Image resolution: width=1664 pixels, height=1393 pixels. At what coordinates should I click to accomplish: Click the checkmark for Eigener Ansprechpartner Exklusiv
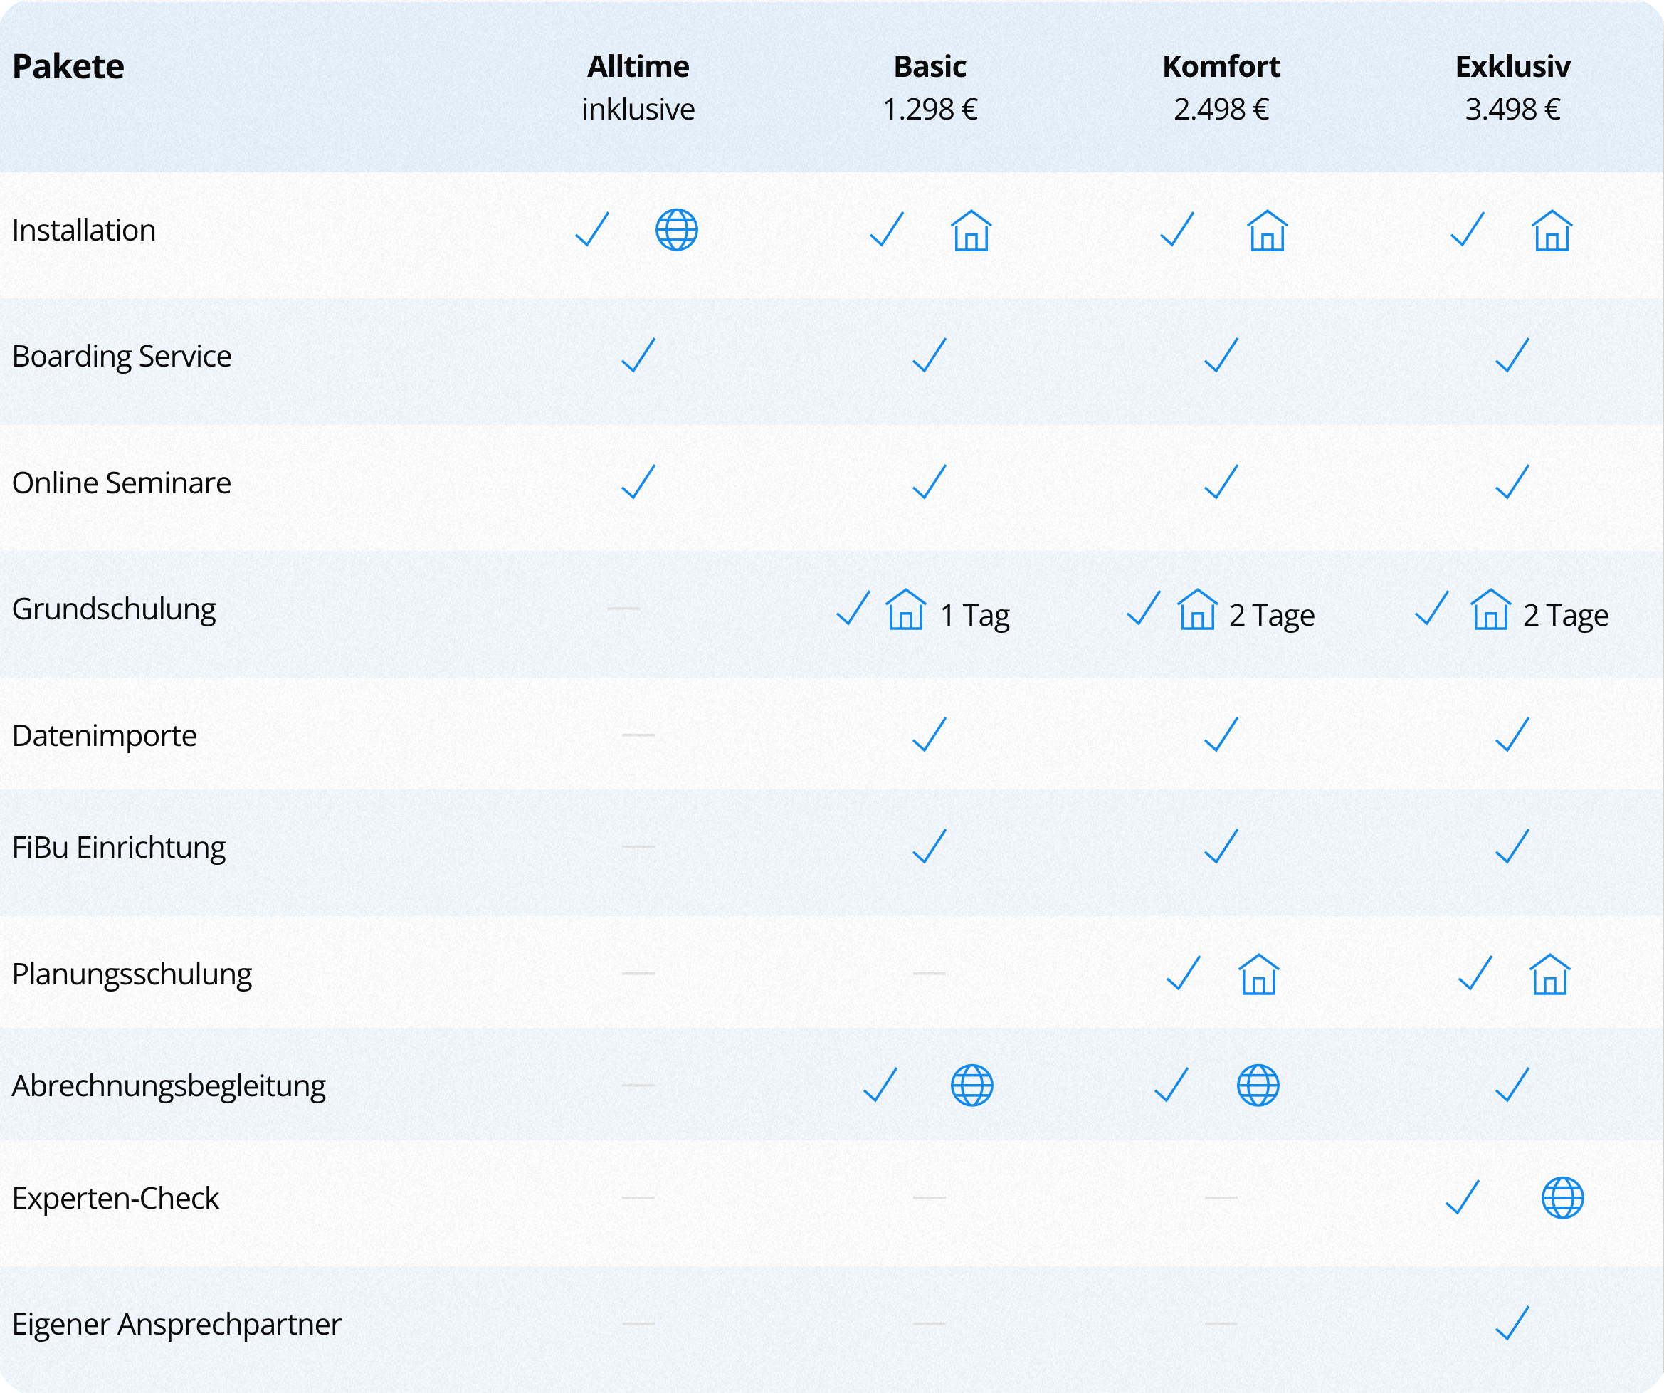pyautogui.click(x=1512, y=1323)
